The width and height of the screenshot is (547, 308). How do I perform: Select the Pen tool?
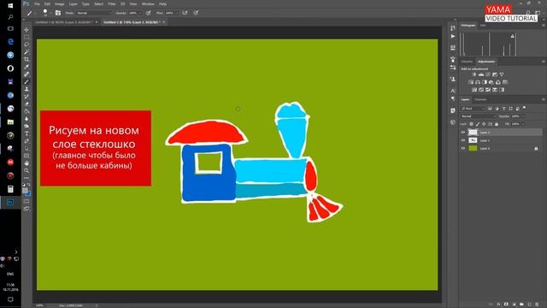[x=26, y=141]
